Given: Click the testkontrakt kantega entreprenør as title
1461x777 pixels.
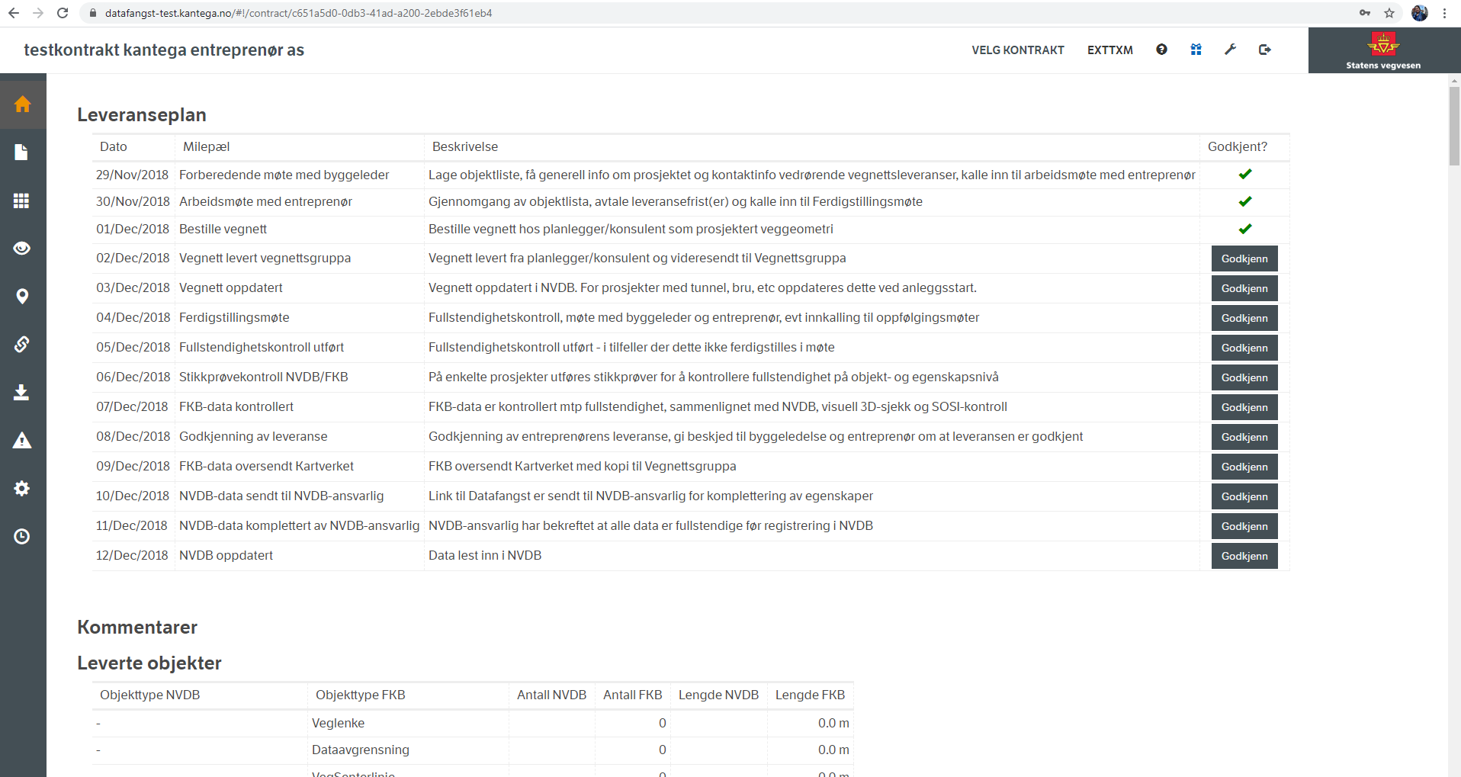Looking at the screenshot, I should (164, 50).
